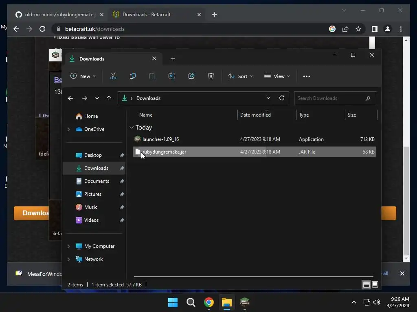417x312 pixels.
Task: Click the Rename icon in File Explorer toolbar
Action: point(172,76)
